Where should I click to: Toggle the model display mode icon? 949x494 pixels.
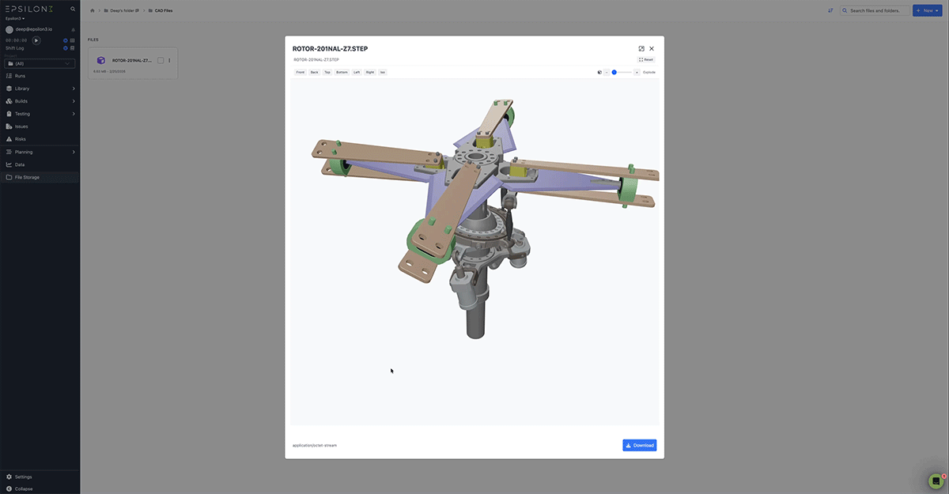(599, 72)
